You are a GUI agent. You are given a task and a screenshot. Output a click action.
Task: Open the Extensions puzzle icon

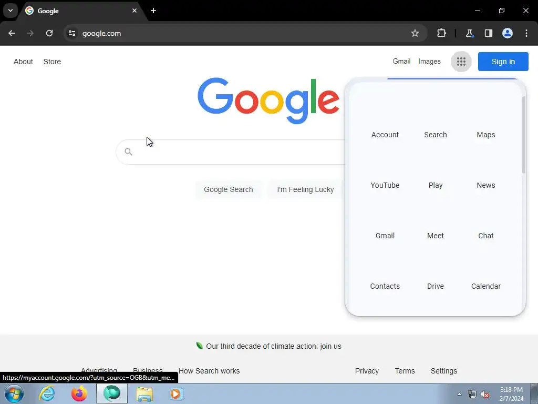coord(441,33)
